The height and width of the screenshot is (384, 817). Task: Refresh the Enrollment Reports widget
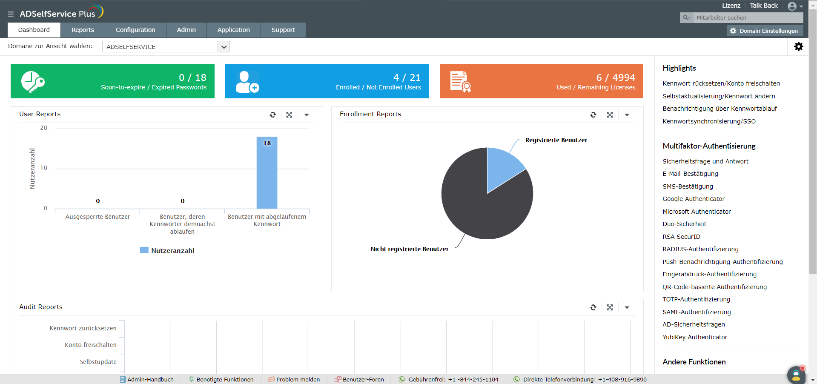(593, 115)
